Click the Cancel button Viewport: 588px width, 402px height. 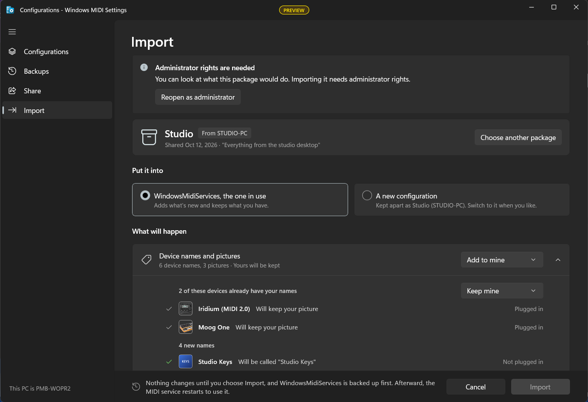point(475,387)
